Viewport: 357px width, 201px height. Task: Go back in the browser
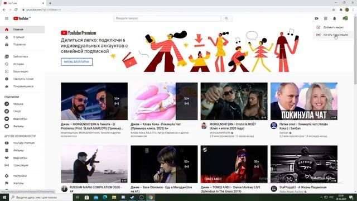click(x=4, y=10)
